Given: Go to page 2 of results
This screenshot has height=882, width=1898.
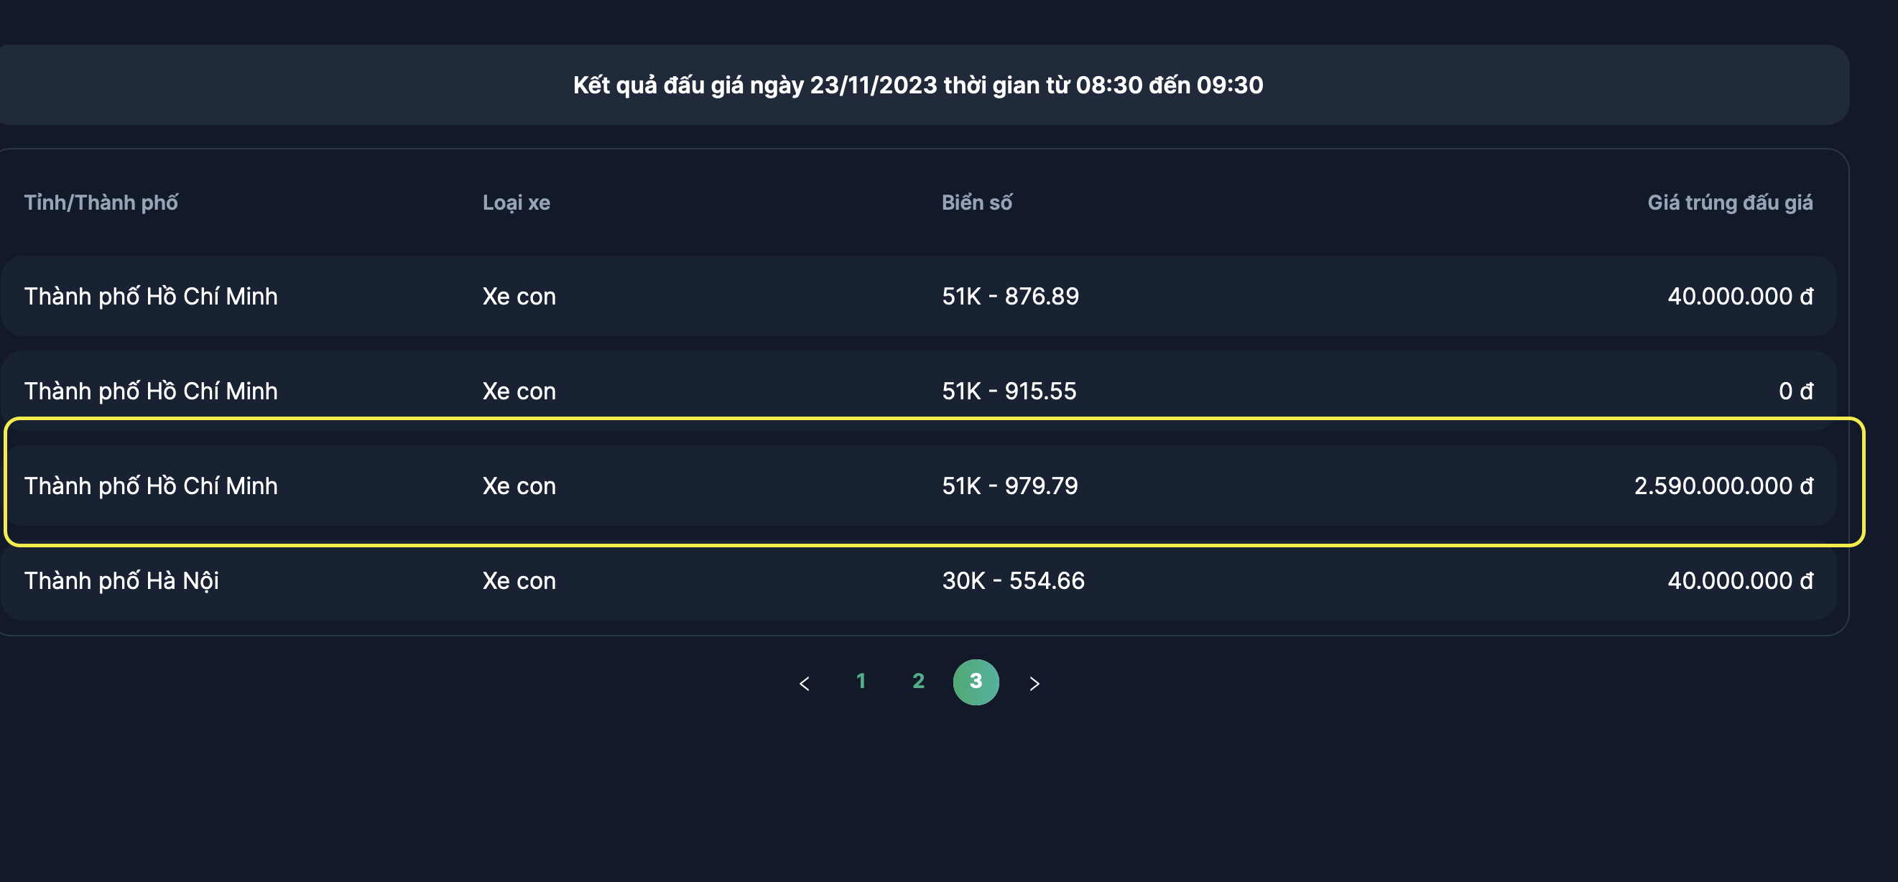Looking at the screenshot, I should (918, 682).
